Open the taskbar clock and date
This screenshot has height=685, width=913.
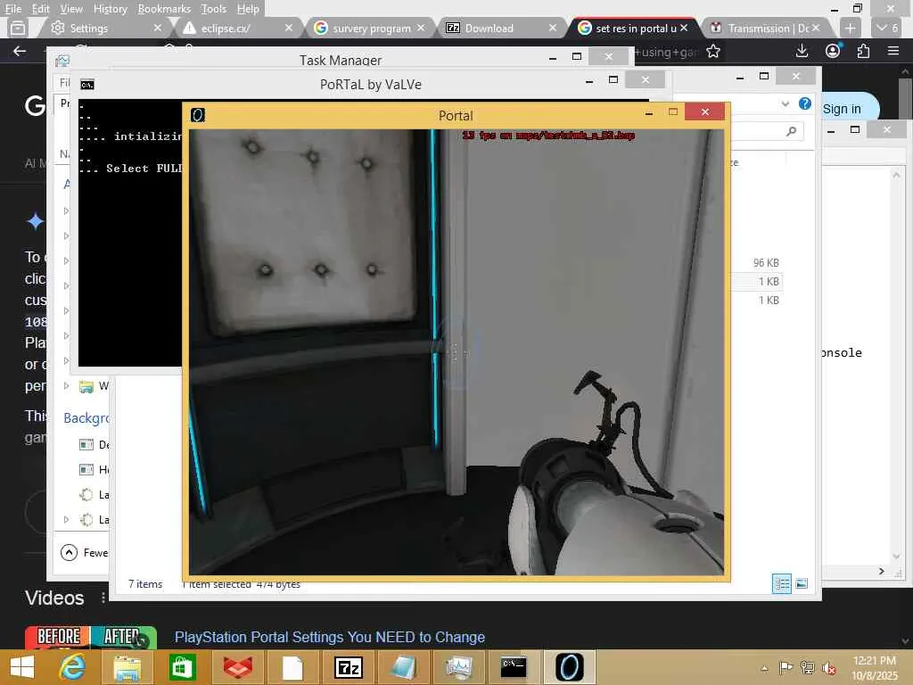[874, 668]
